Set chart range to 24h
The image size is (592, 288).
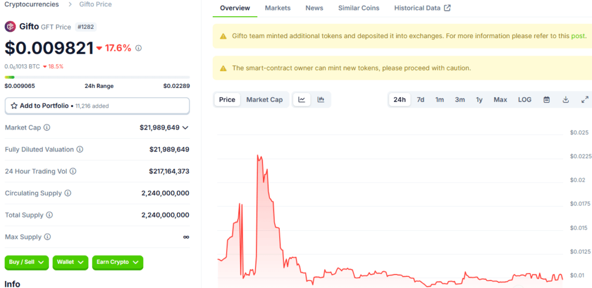pos(399,99)
